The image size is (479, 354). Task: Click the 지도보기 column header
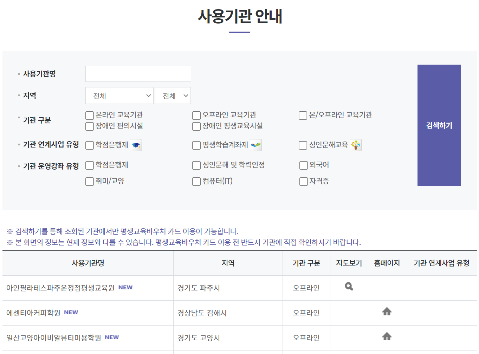(349, 263)
